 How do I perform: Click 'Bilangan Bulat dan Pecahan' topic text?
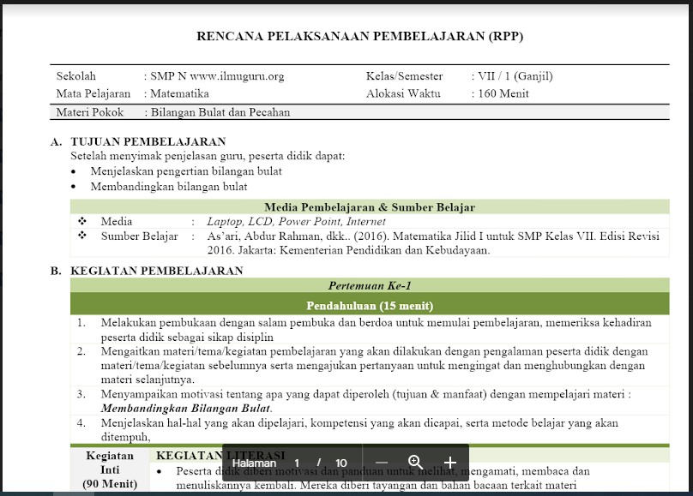click(x=220, y=112)
